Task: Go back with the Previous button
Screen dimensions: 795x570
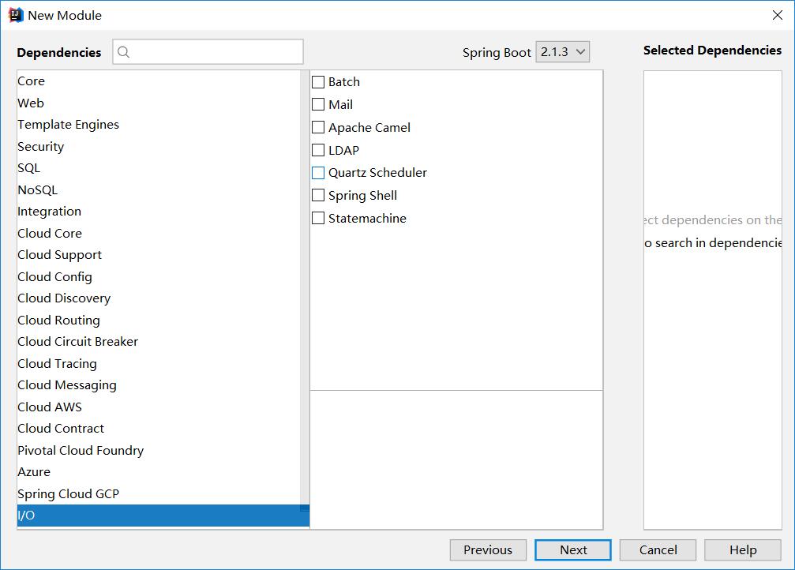Action: [x=488, y=550]
